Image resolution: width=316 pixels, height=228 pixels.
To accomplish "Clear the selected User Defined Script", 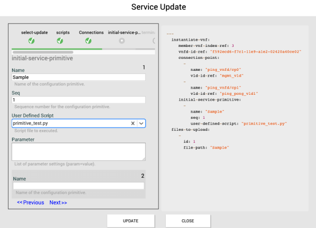I will pos(133,123).
